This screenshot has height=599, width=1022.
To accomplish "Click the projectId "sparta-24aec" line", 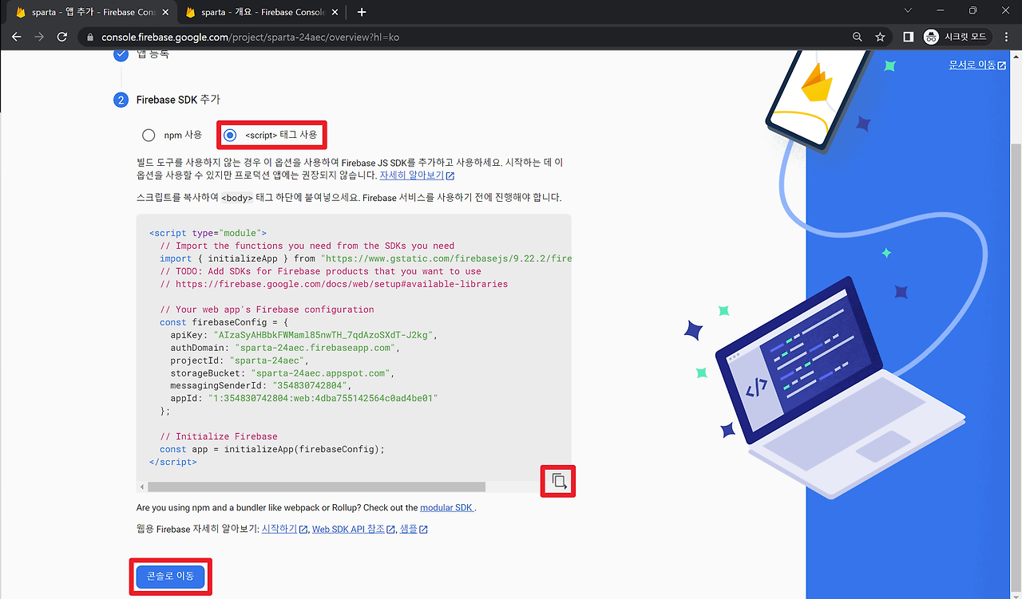I will pyautogui.click(x=240, y=361).
